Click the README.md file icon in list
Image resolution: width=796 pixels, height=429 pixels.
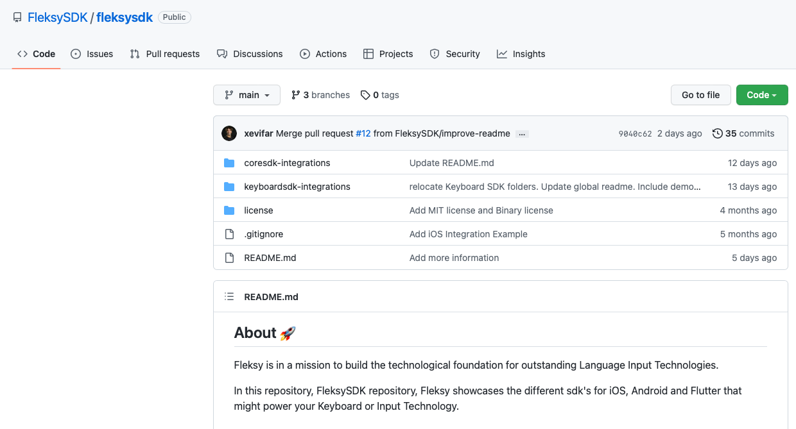[x=229, y=258]
